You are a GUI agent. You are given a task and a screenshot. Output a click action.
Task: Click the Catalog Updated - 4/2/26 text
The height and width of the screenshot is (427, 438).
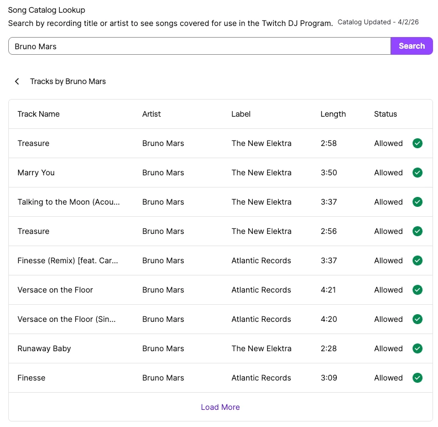coord(378,22)
